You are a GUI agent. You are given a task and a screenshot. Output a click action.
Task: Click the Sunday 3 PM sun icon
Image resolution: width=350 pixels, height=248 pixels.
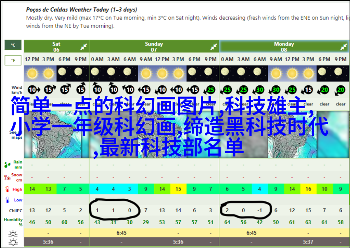point(178,73)
